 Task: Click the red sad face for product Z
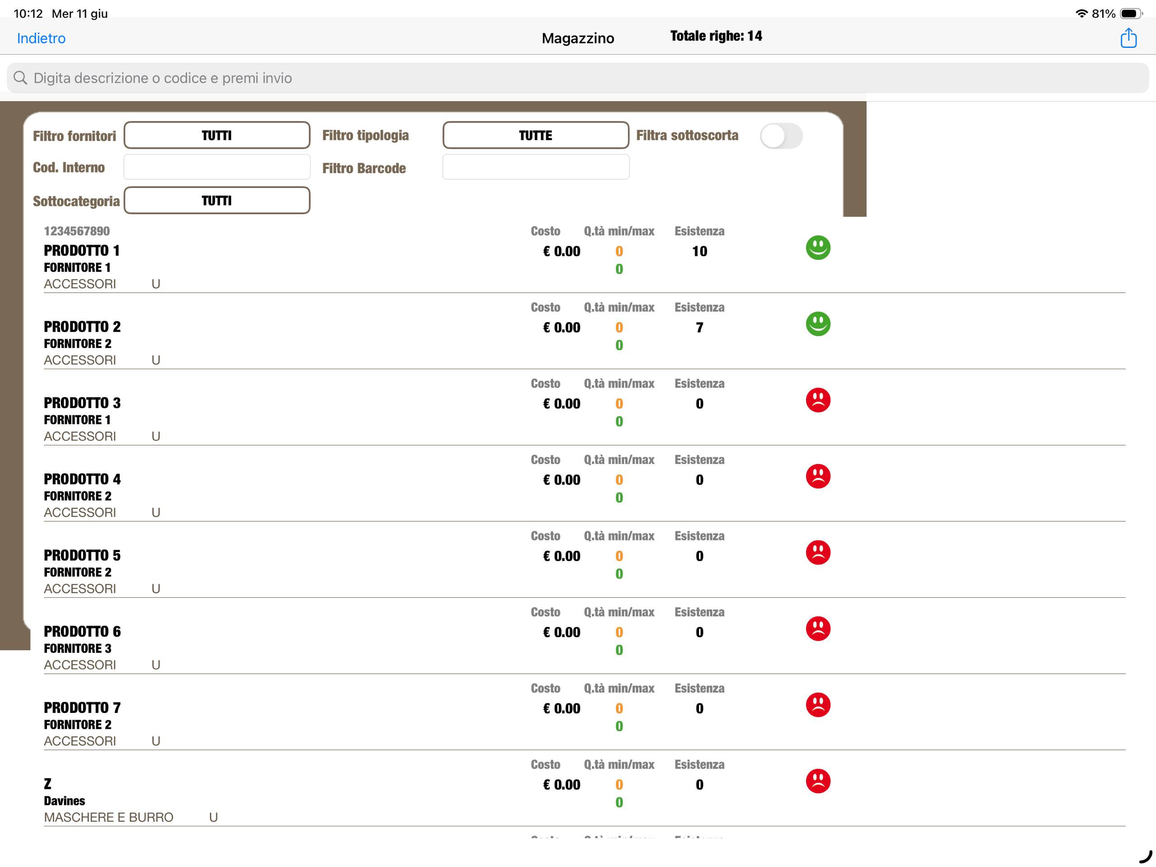(818, 781)
